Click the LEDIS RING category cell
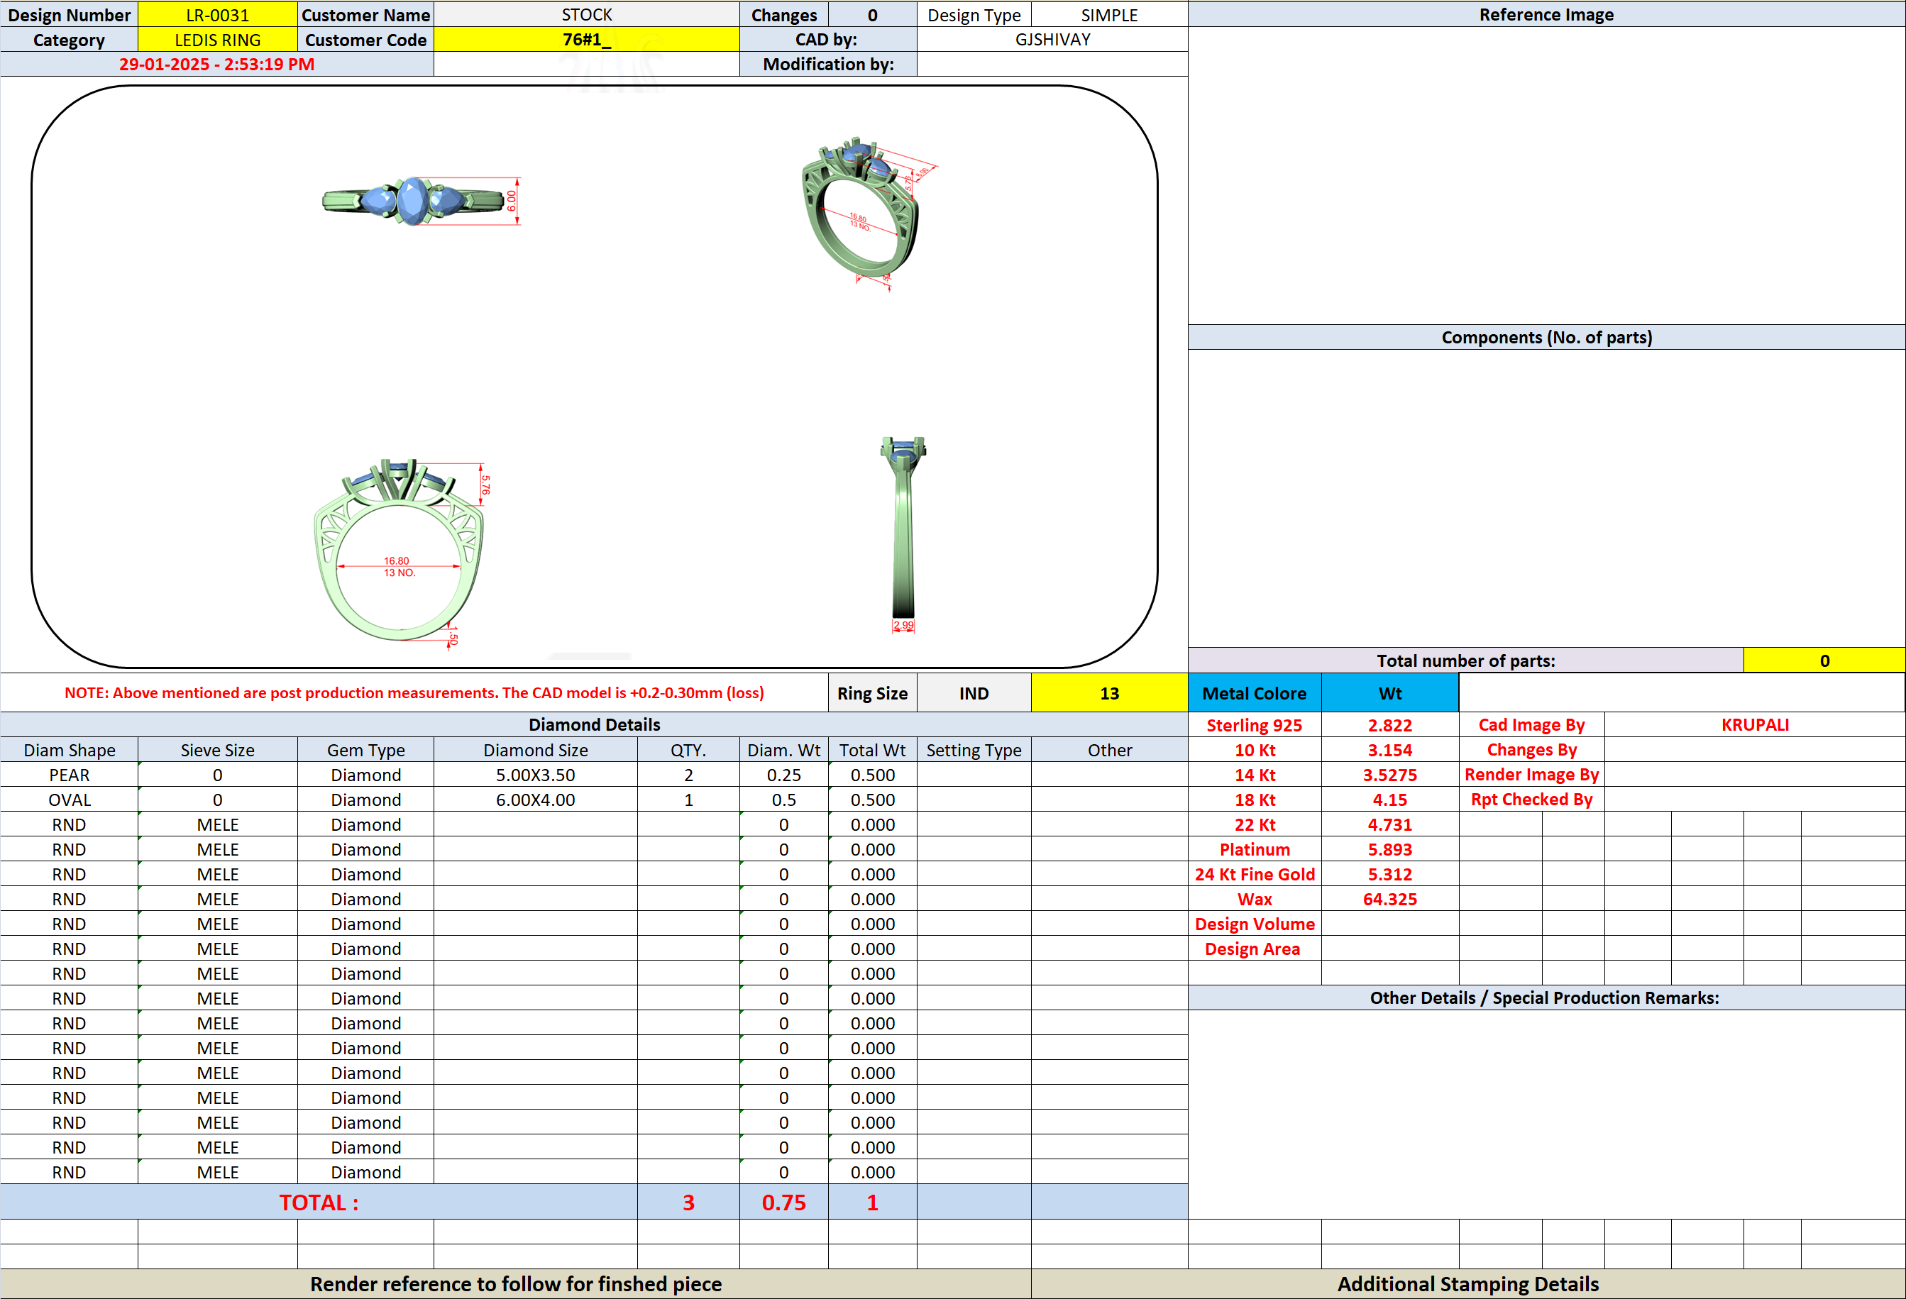 (x=217, y=39)
